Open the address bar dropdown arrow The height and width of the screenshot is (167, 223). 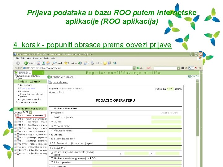[x=134, y=68]
